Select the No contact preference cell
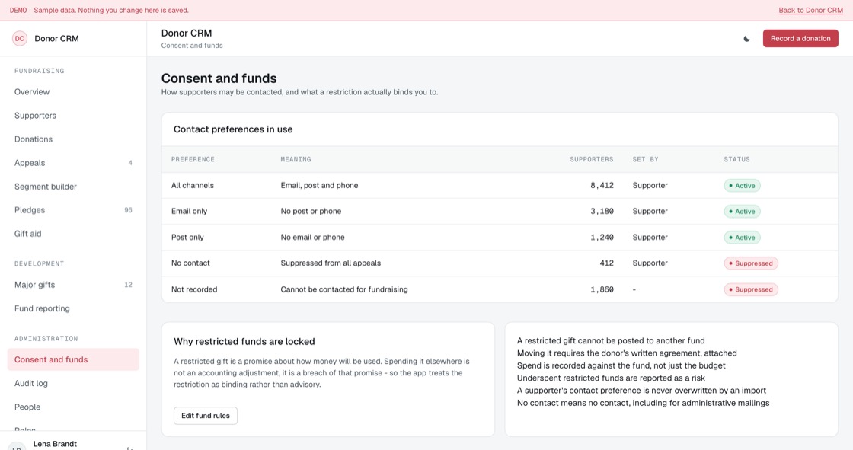Screen dimensions: 853x450 190,263
